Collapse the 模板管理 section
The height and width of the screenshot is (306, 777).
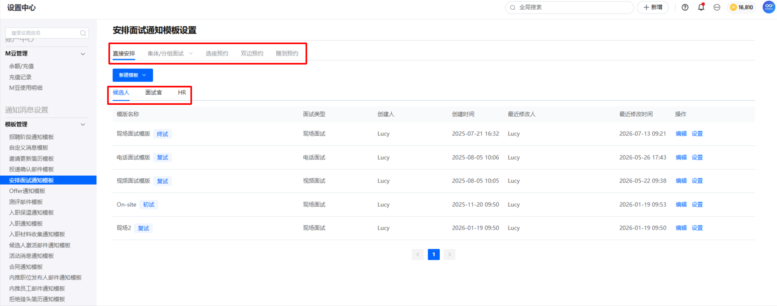pyautogui.click(x=83, y=124)
